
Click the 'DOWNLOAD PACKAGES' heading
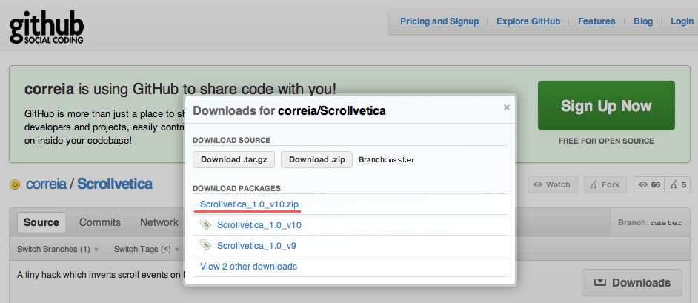236,189
